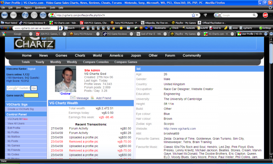Click Send to on the Google toolbar
Screen dimensions: 273x164
215,28
